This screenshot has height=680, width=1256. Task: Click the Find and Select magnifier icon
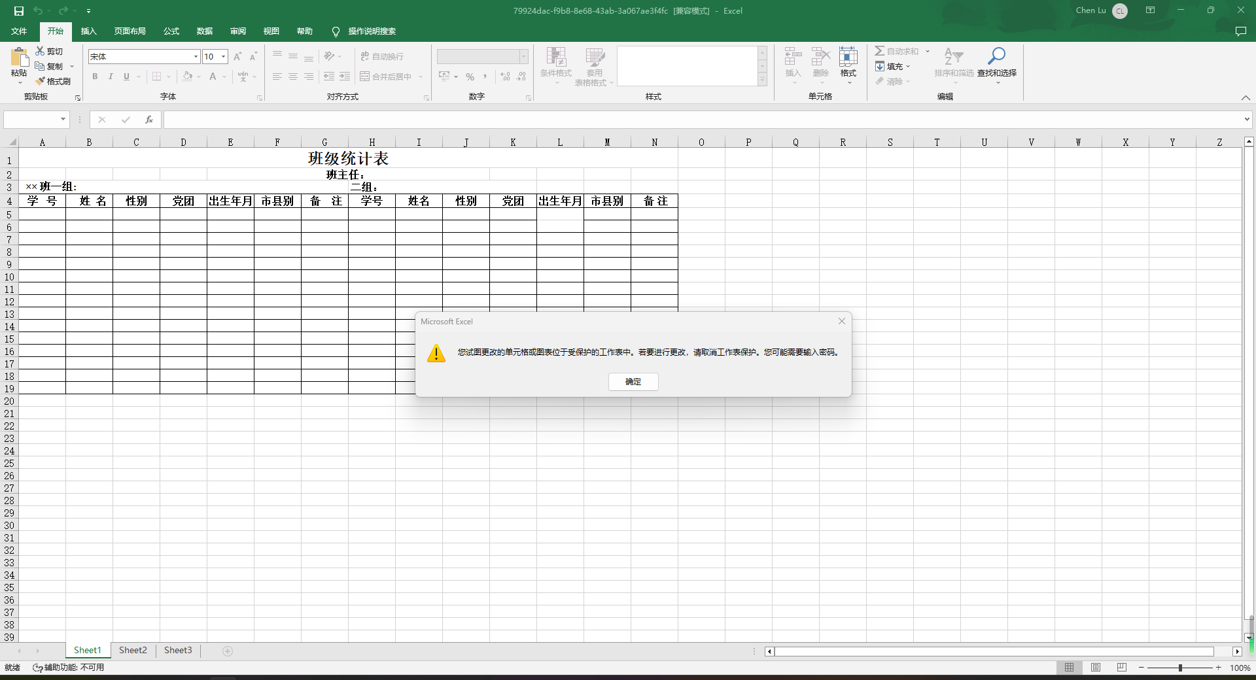click(x=996, y=56)
